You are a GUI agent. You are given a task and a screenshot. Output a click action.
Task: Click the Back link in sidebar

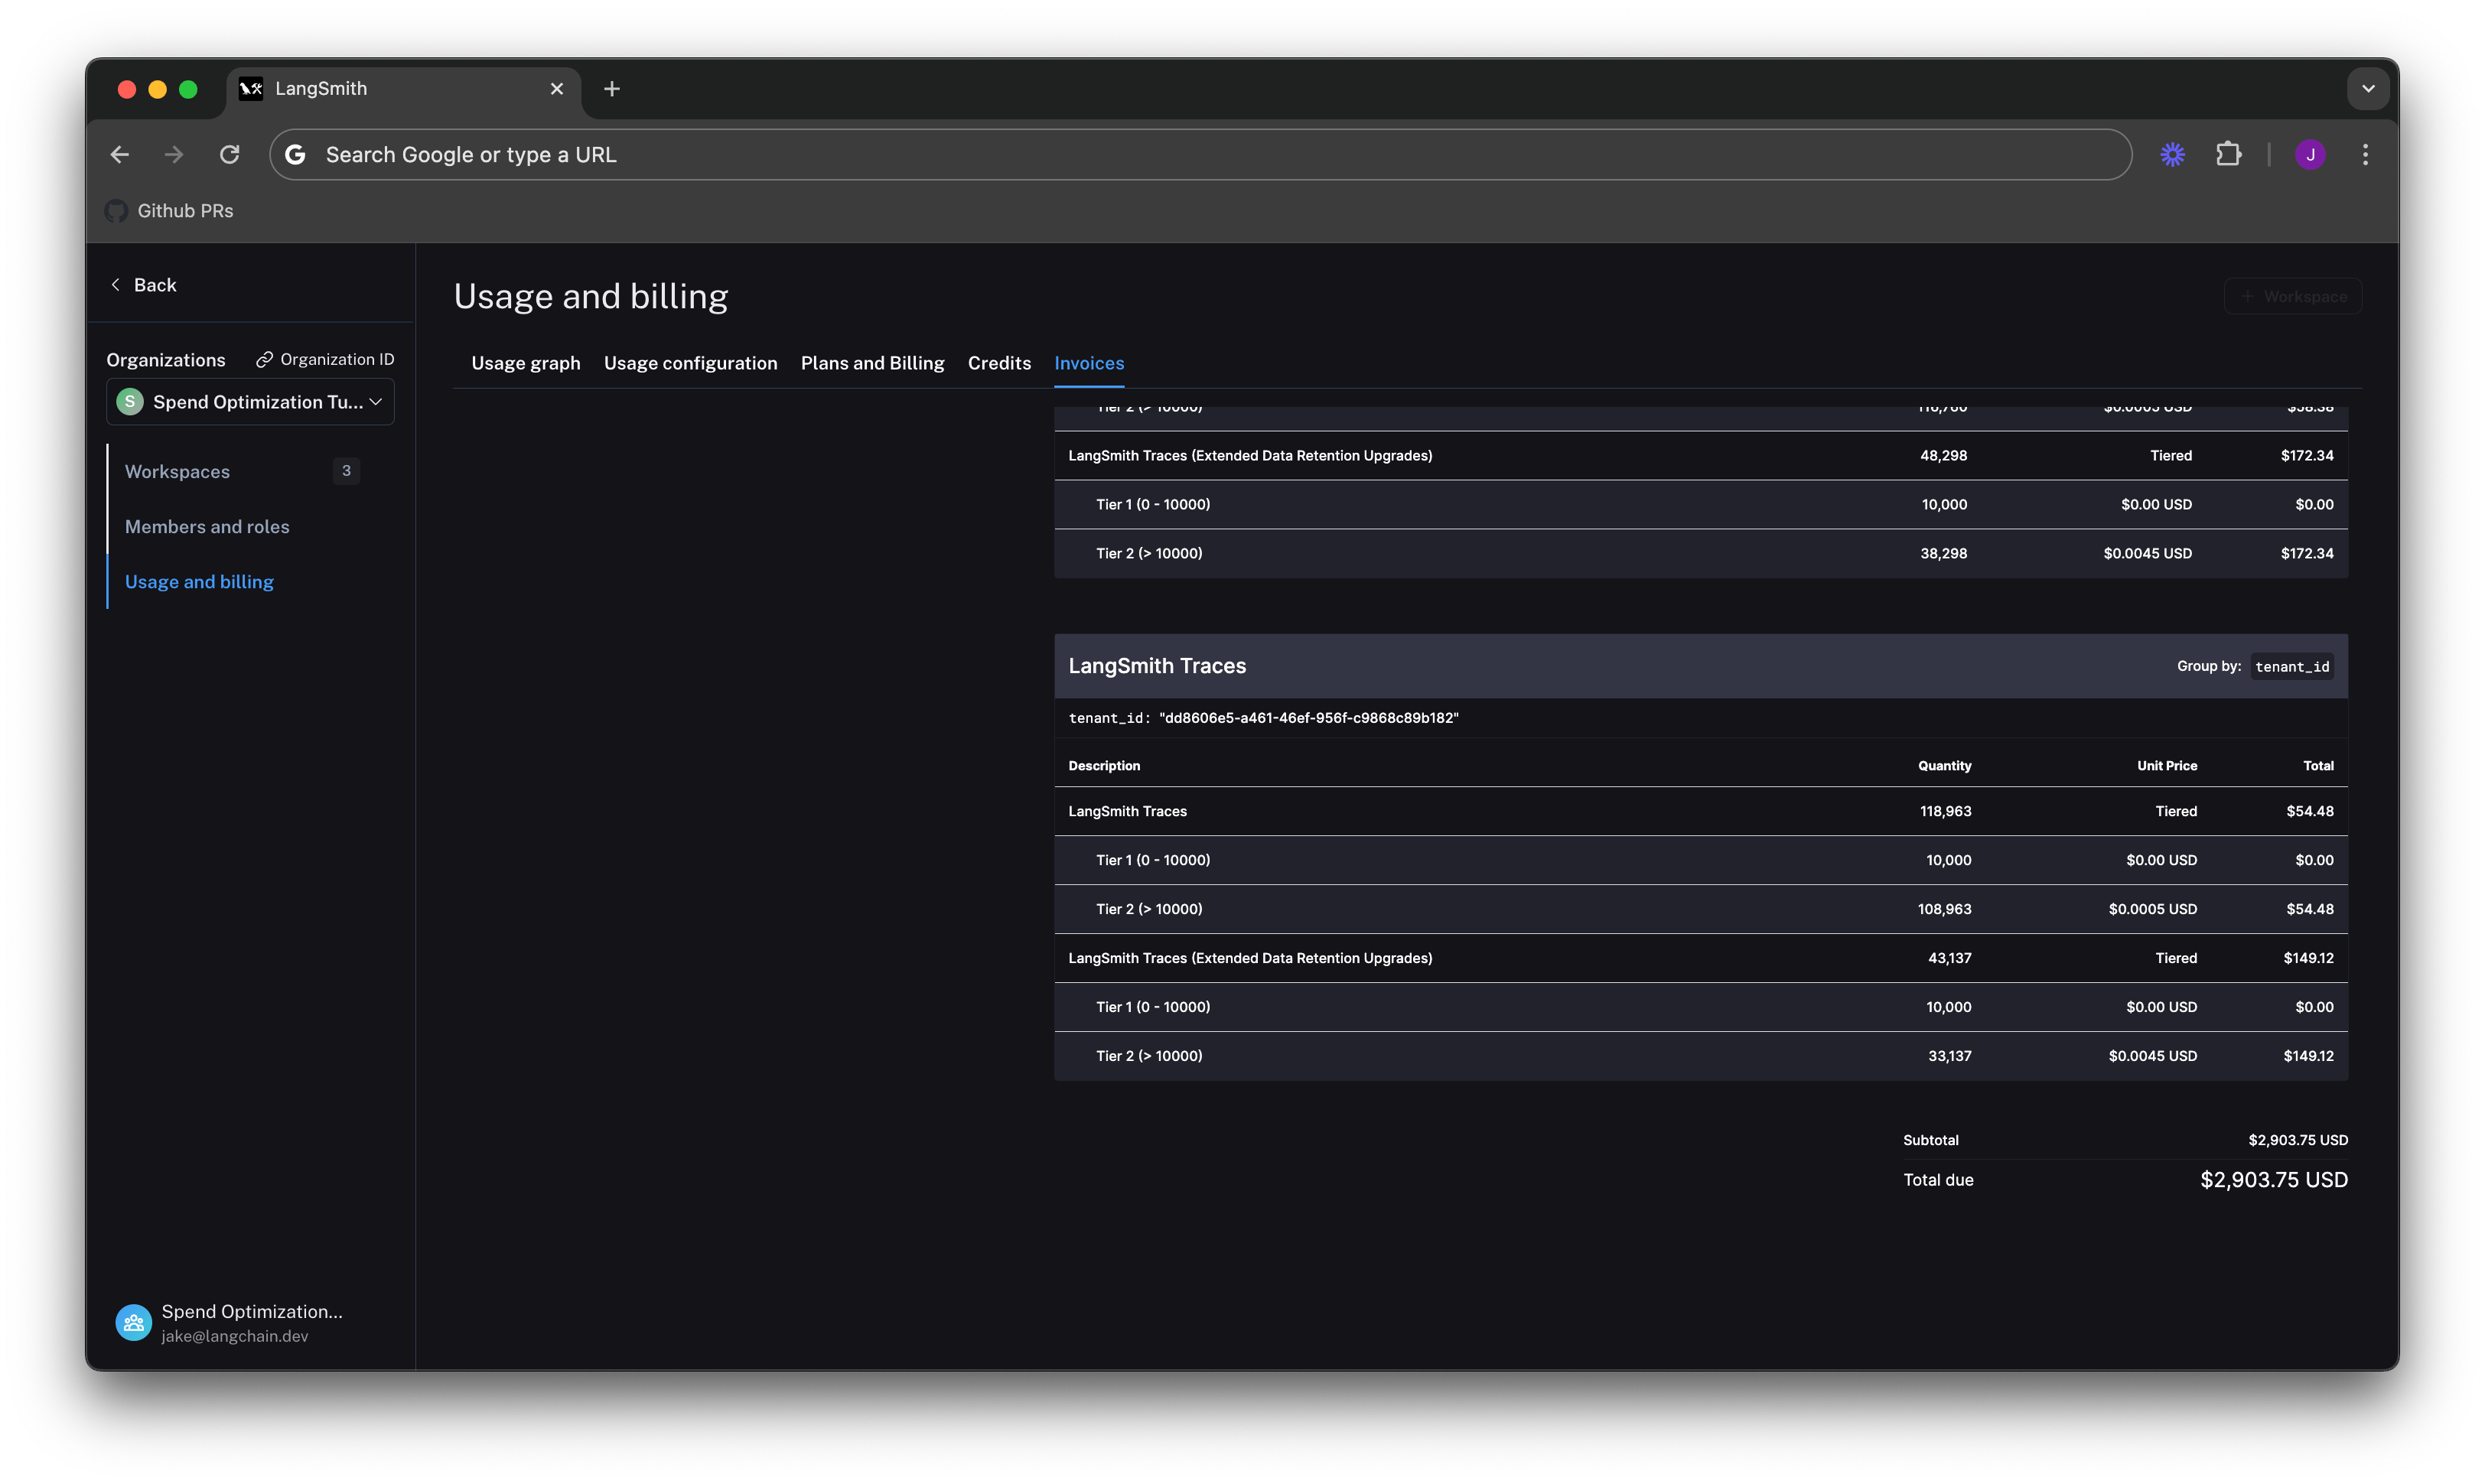click(x=143, y=285)
